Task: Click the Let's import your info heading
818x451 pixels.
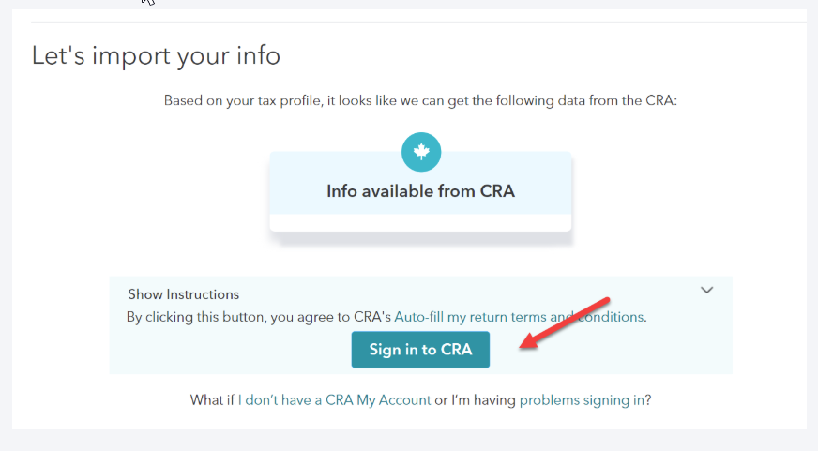Action: [x=156, y=55]
